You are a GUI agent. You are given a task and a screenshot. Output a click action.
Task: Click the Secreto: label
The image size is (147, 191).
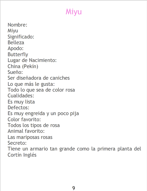click(x=17, y=143)
